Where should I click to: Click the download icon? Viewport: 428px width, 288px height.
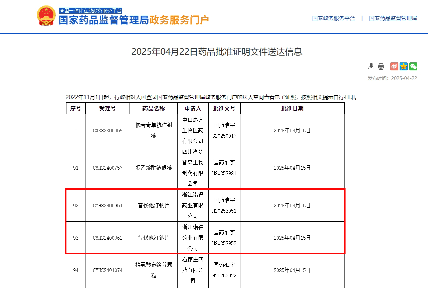(x=371, y=66)
